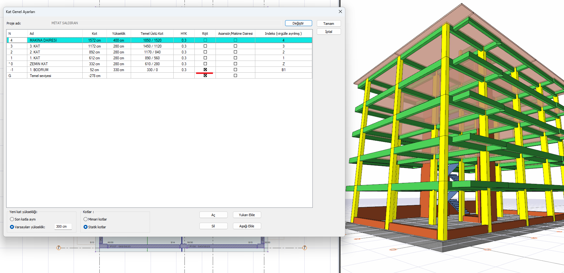Choose Mimari kotlar radio button
The height and width of the screenshot is (273, 564).
tap(85, 219)
